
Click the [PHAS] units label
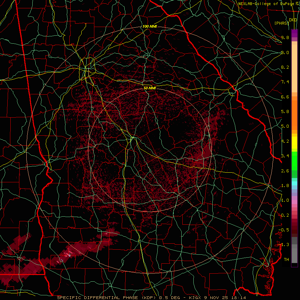click(x=282, y=23)
